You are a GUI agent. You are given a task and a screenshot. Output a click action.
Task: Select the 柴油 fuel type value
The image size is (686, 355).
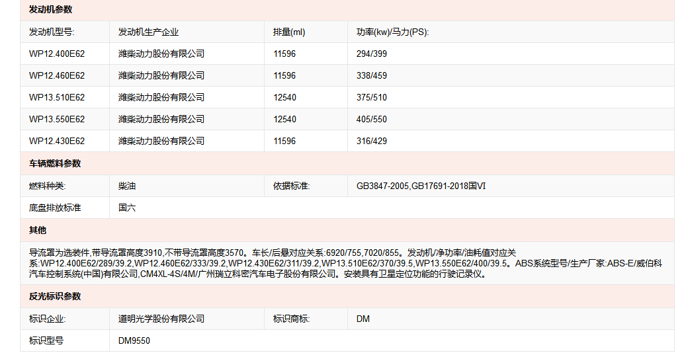click(127, 186)
